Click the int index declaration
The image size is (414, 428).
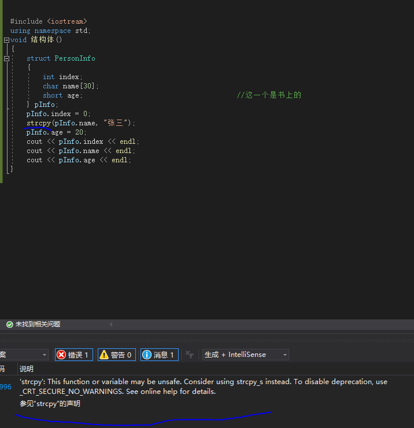pos(62,77)
